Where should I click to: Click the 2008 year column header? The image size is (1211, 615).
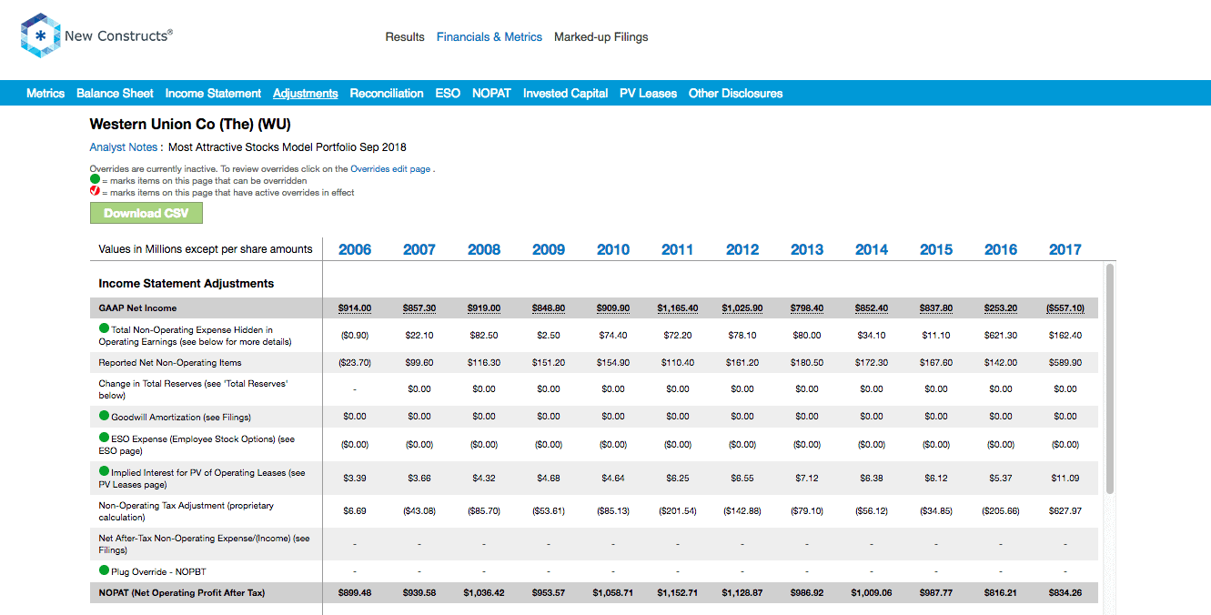(x=484, y=249)
